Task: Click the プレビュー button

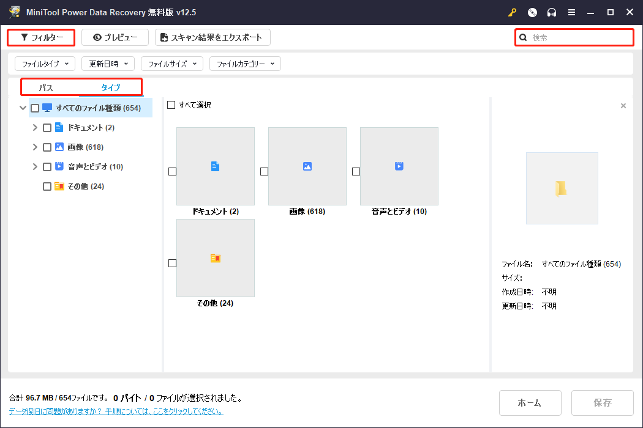Action: 115,37
